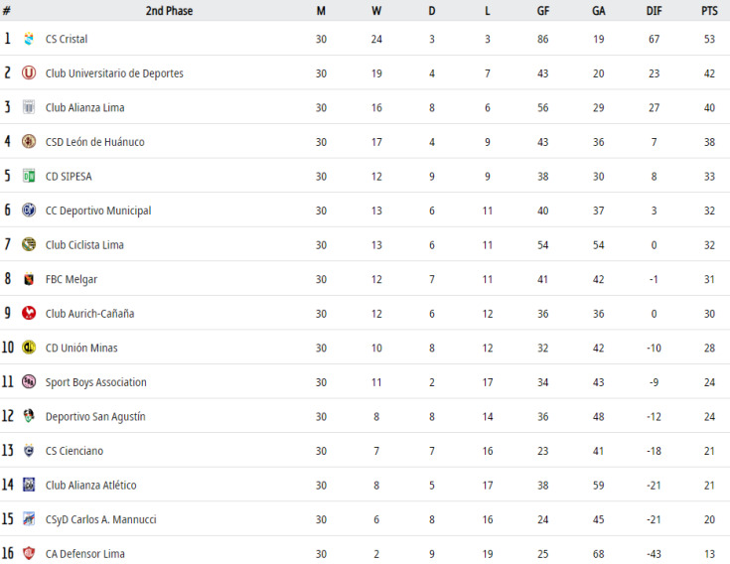Click the 2nd Phase column header

[169, 11]
